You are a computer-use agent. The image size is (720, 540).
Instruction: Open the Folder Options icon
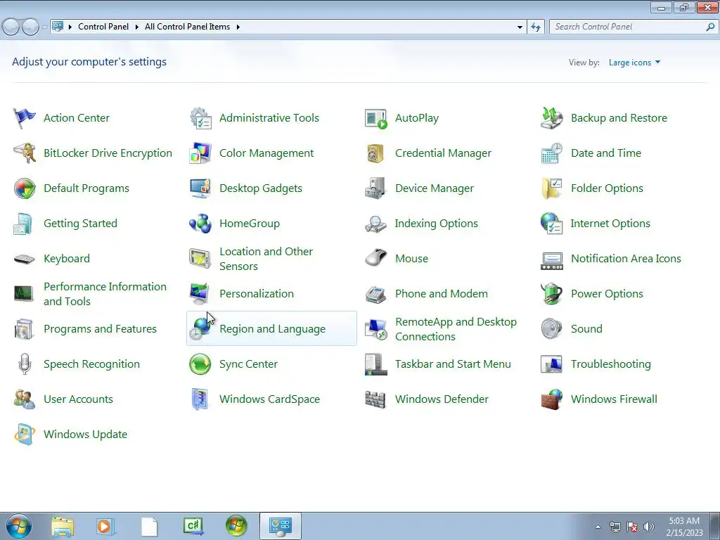(x=551, y=188)
